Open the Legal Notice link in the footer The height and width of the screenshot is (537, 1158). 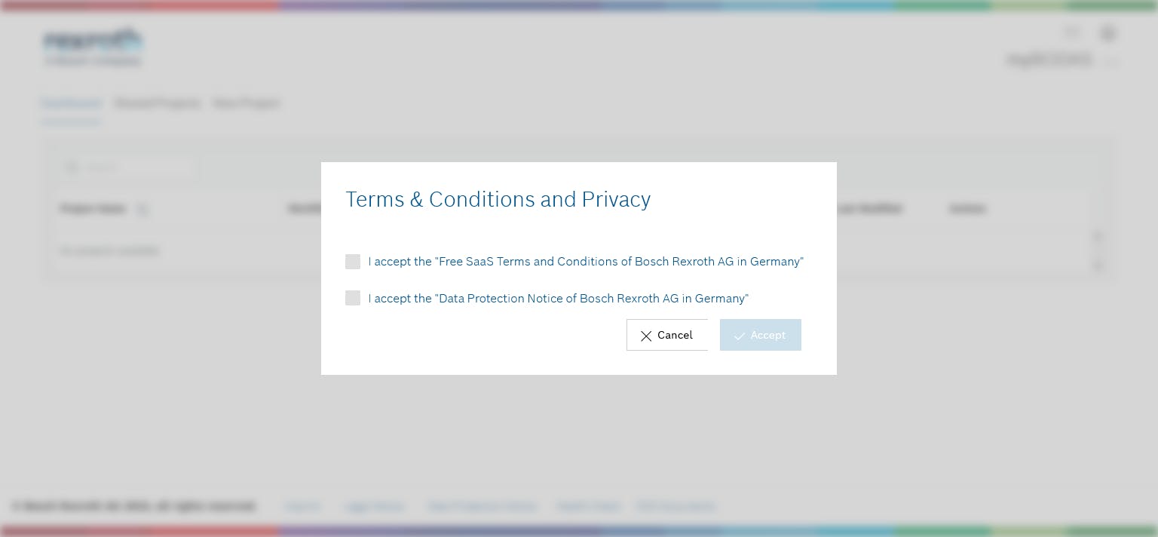pos(375,506)
